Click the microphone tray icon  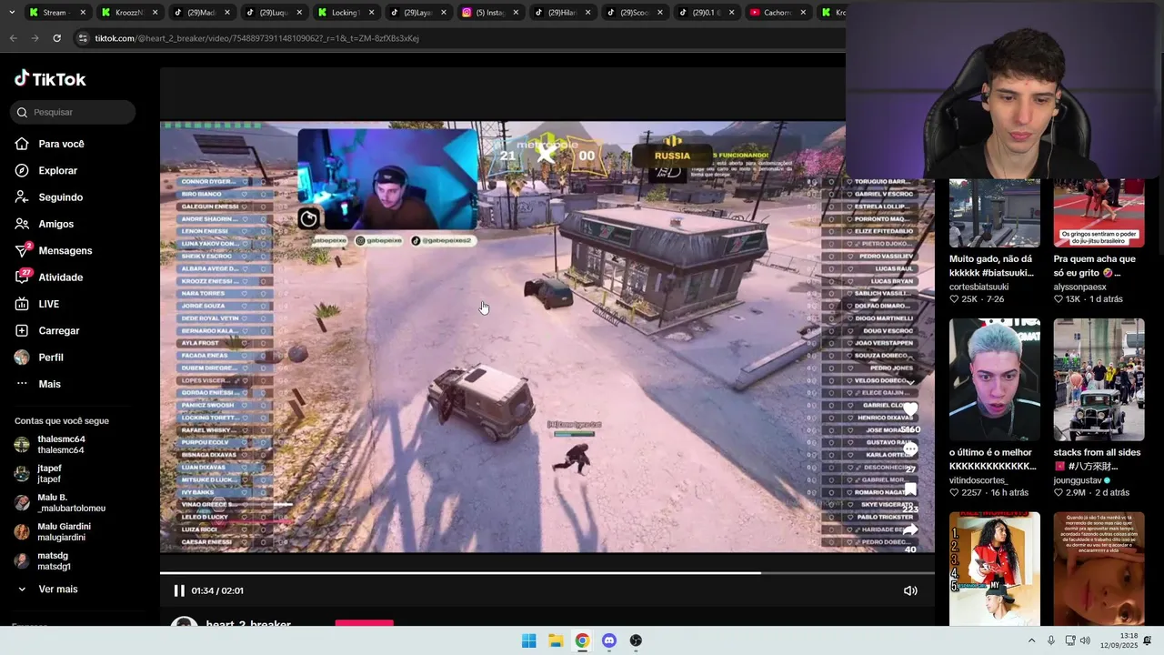(1051, 640)
